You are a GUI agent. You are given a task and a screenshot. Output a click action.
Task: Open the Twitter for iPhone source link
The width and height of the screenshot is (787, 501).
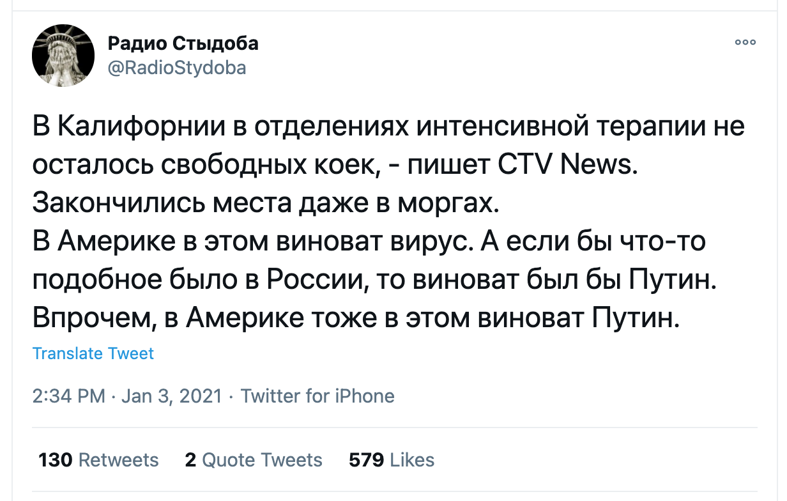coord(317,396)
